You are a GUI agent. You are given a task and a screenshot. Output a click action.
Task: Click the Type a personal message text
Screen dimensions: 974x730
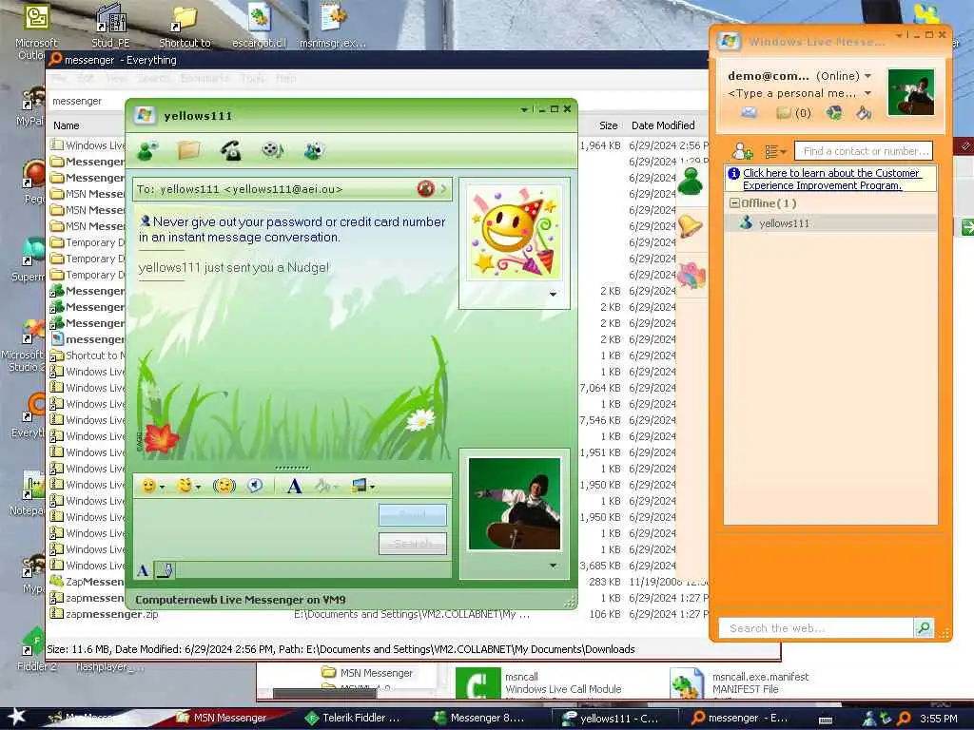(x=792, y=93)
